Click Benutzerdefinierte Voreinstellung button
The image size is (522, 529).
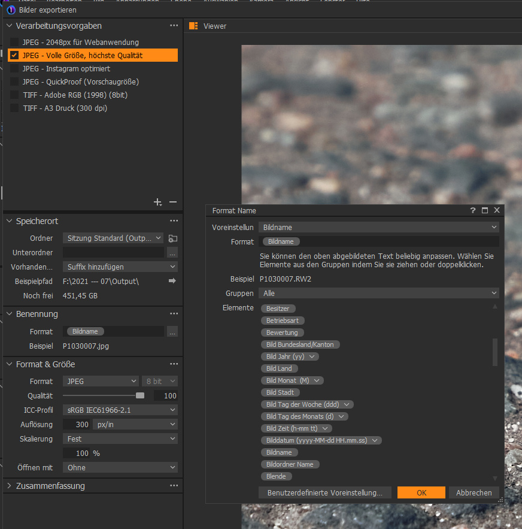click(324, 492)
